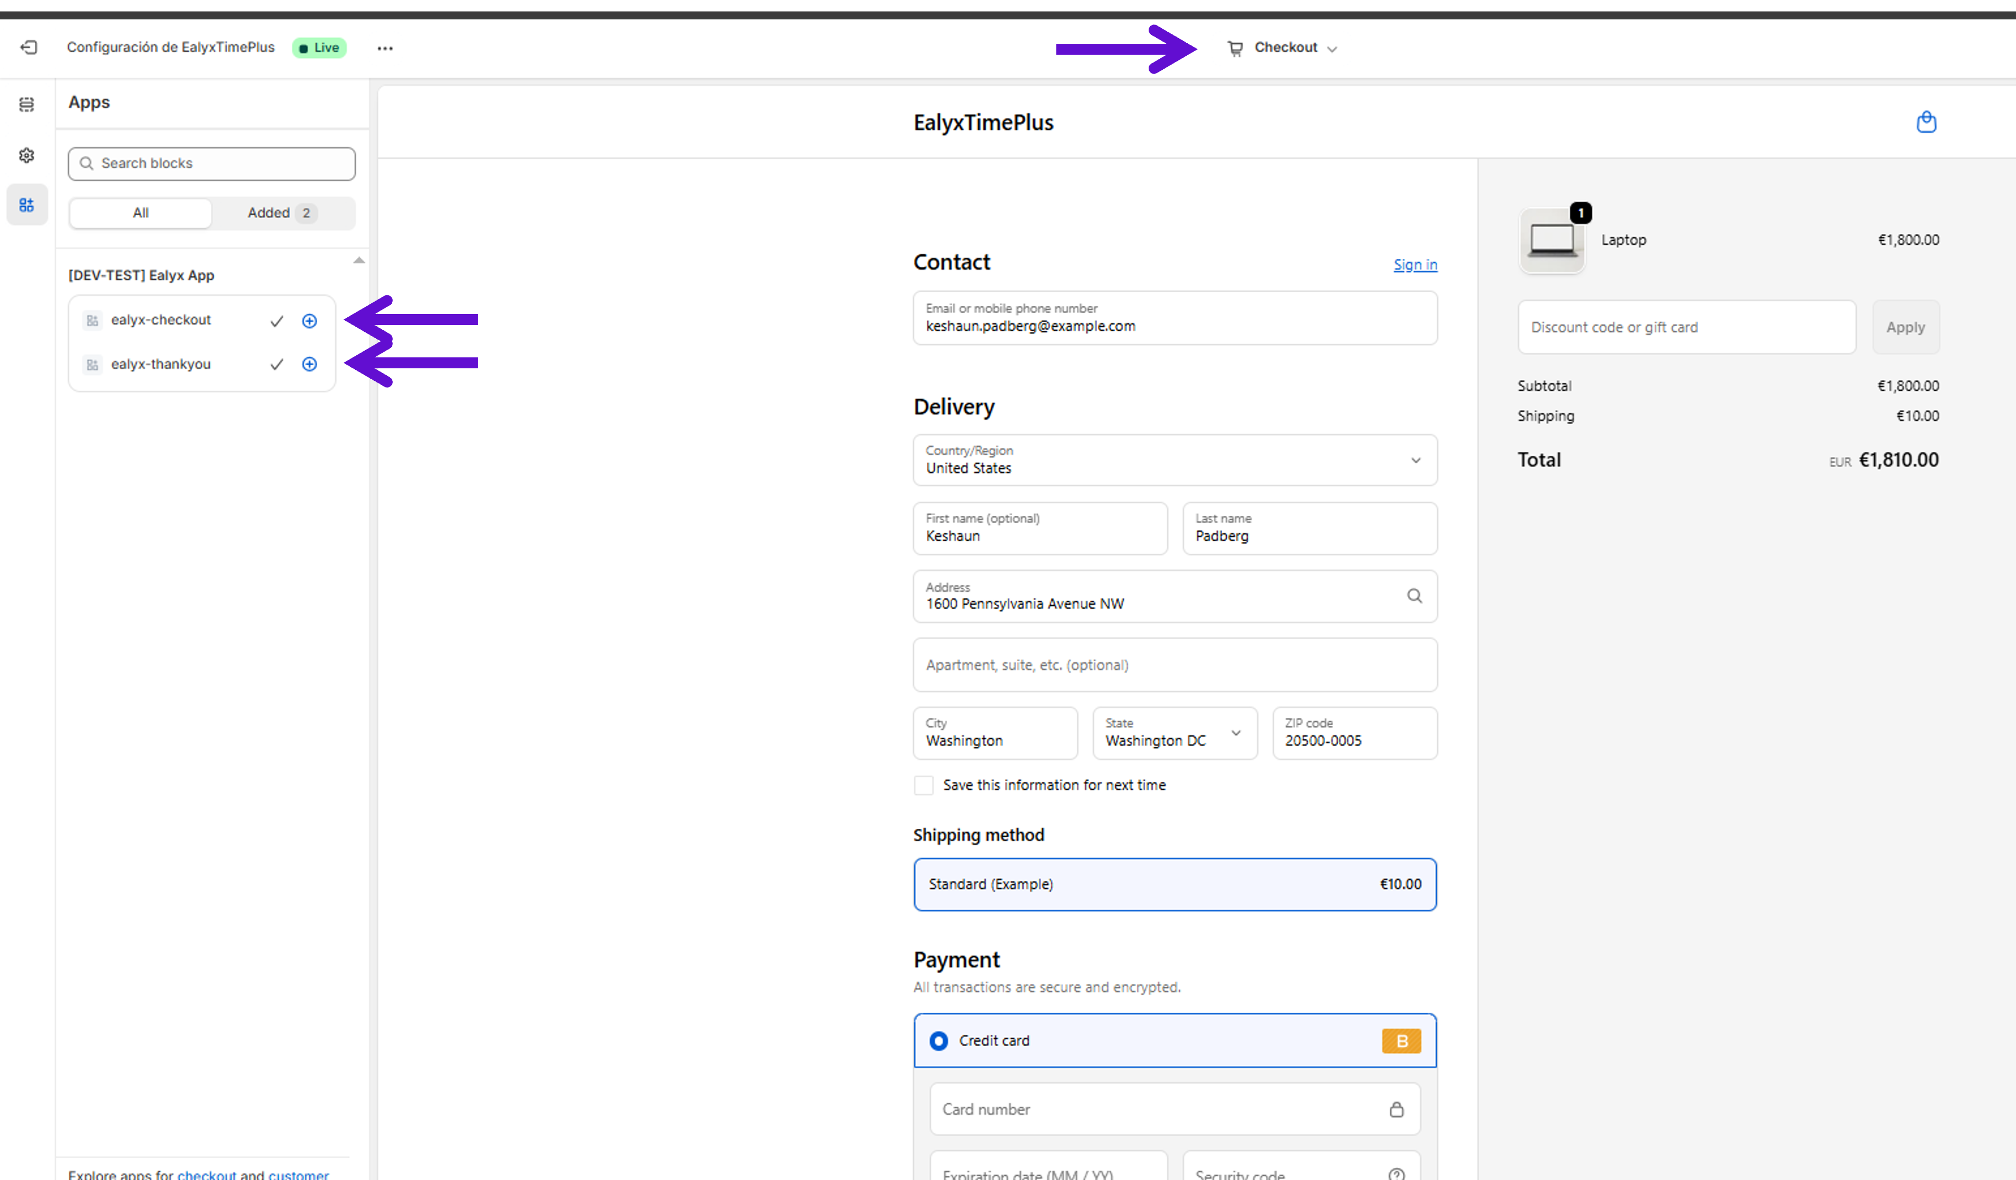Click the shopping bag cart icon
Viewport: 2016px width, 1180px height.
[1925, 122]
